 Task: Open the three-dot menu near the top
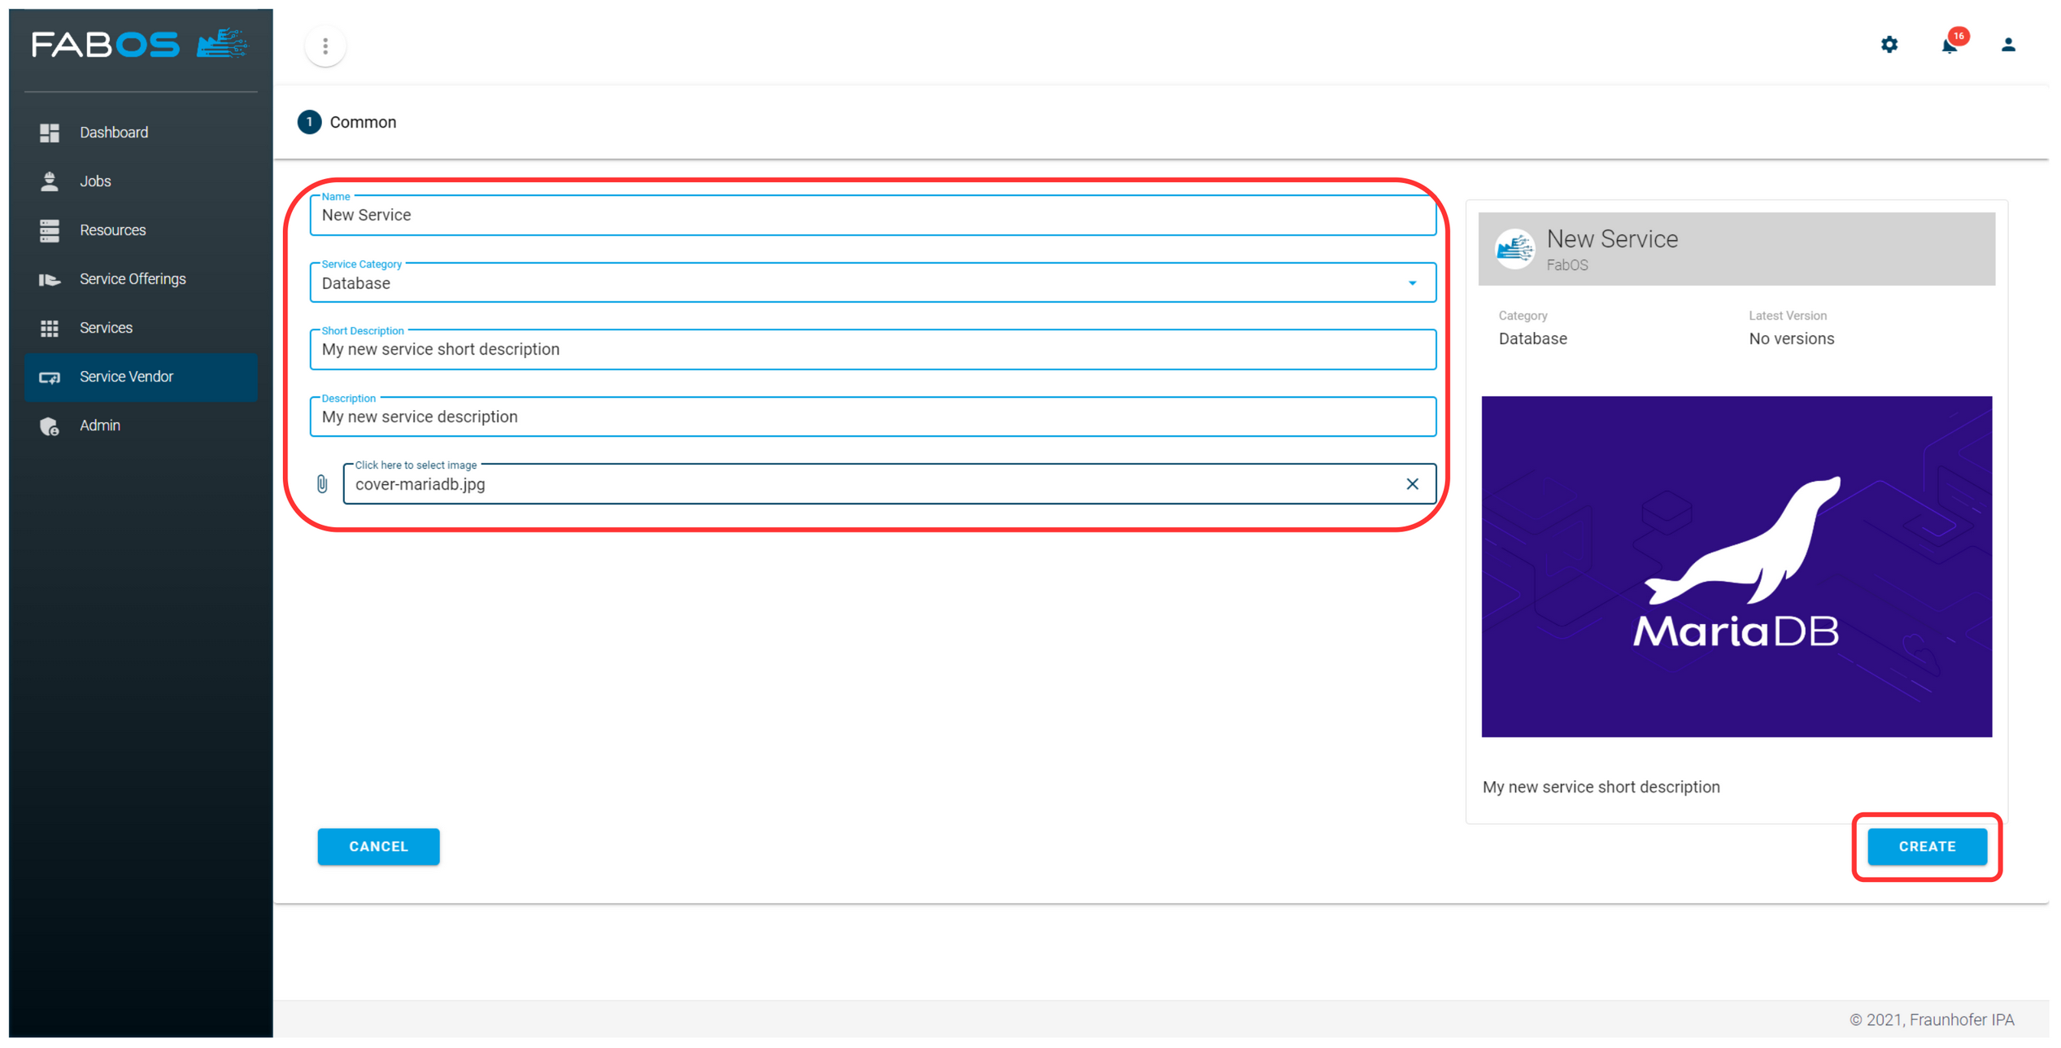pyautogui.click(x=325, y=46)
